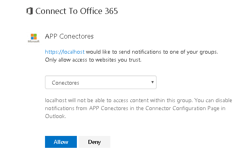Open the Conectores group dropdown
Screen dimensions: 239x155
(101, 82)
